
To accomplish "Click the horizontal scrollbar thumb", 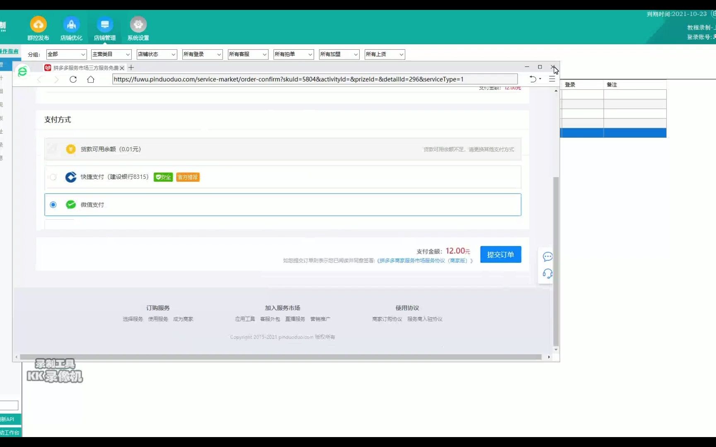I will pyautogui.click(x=281, y=357).
